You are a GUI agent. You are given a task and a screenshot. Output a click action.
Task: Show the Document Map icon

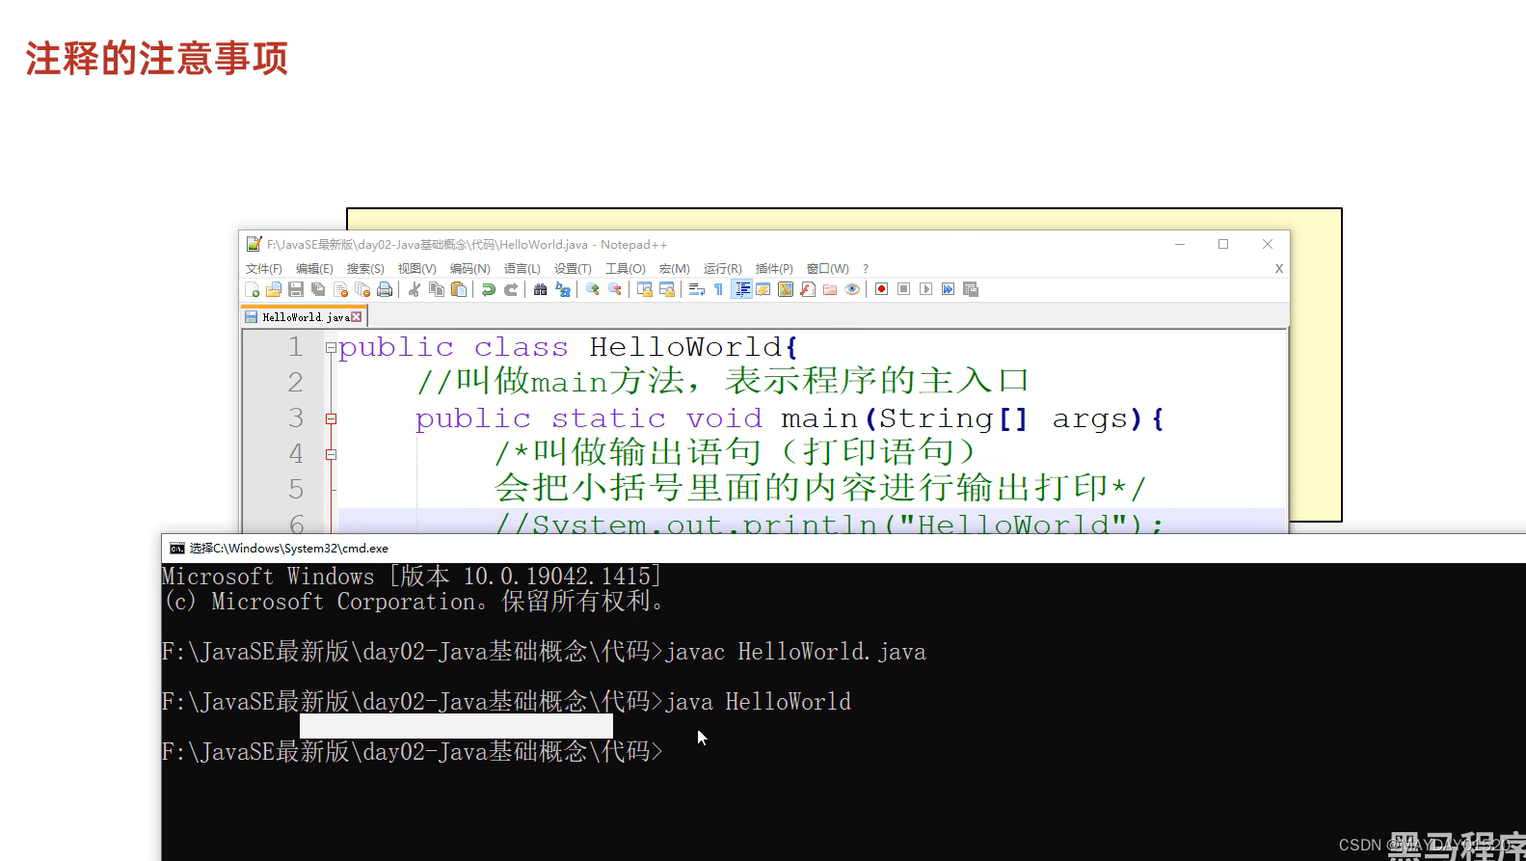click(786, 289)
